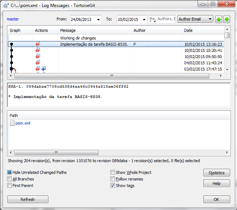
Task: Click the file list horizontal scrollbar thumb
Action: tap(57, 152)
